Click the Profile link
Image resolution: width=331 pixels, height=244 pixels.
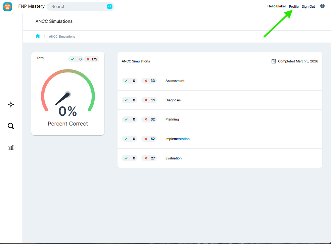point(294,7)
